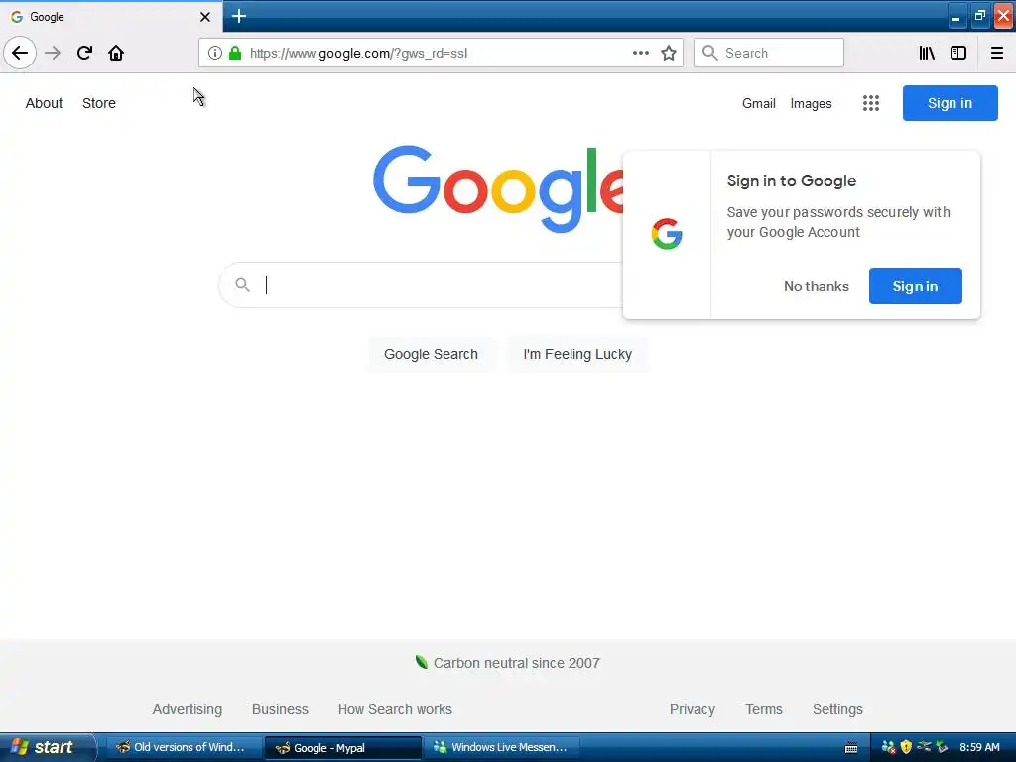Click the green secure connection padlock

(x=235, y=53)
